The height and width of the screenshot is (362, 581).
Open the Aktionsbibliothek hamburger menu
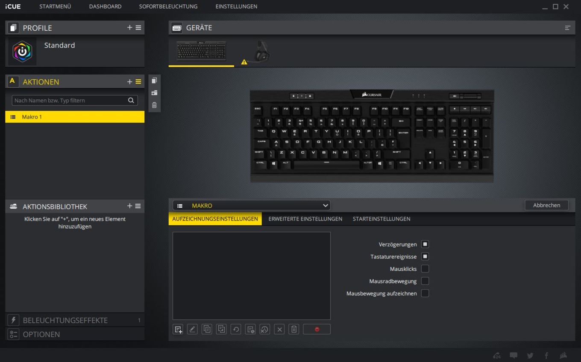[138, 206]
